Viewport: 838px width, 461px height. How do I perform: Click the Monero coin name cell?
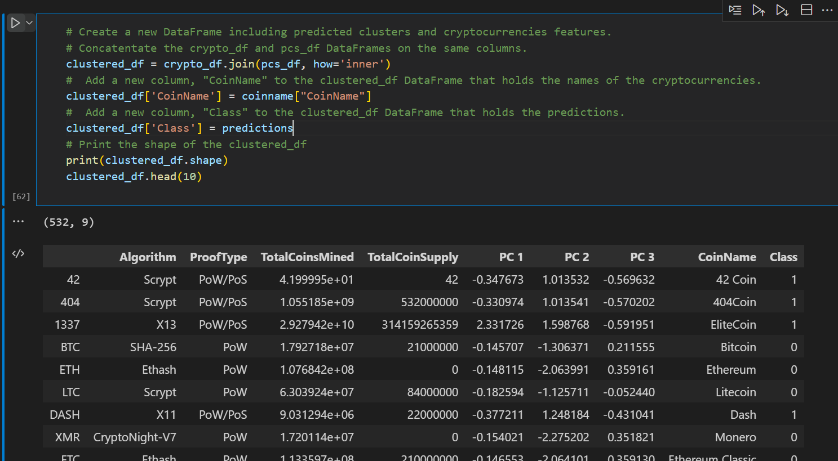(735, 437)
